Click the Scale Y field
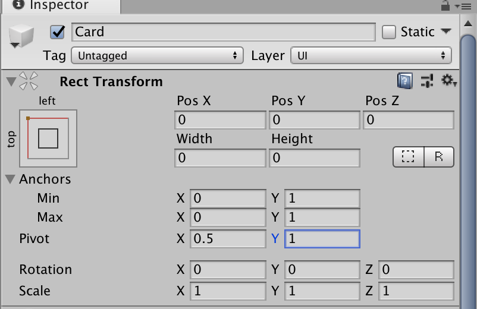 tap(322, 291)
